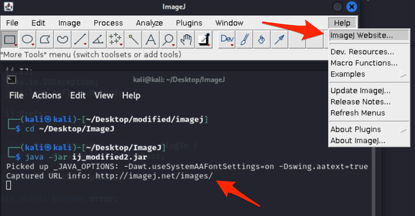Open the terminal Edit menu
Viewport: 415px width, 216px height.
[x=78, y=95]
